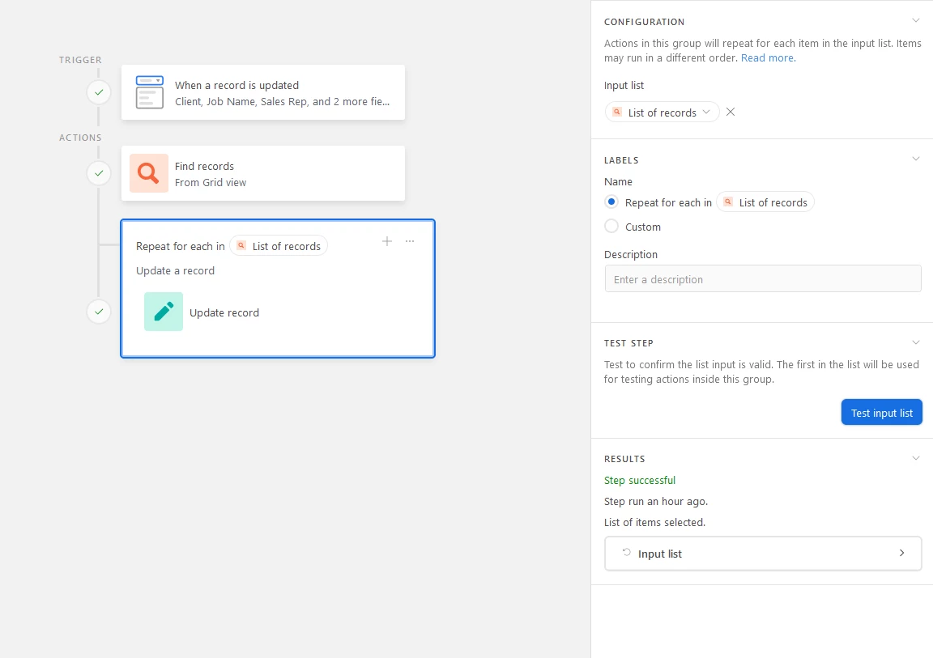Screen dimensions: 933x658
Task: Click the Update record step's checkmark
Action: click(x=99, y=311)
